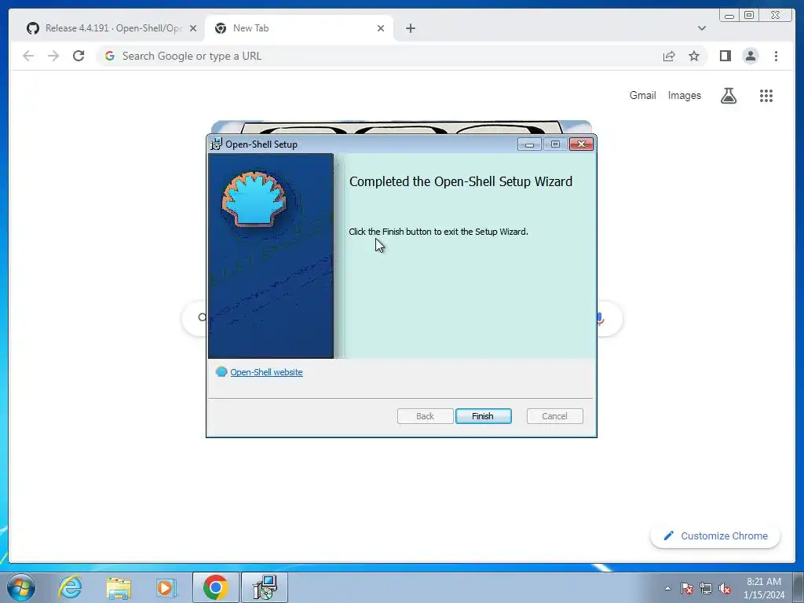Click the Cancel button in setup wizard
Viewport: 804px width, 603px height.
(x=554, y=416)
